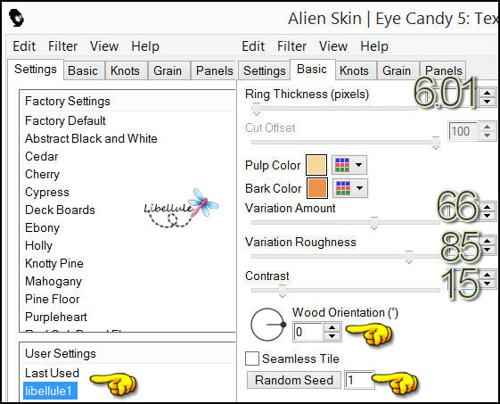Open the left Edit menu
This screenshot has width=500, height=404.
(x=24, y=46)
